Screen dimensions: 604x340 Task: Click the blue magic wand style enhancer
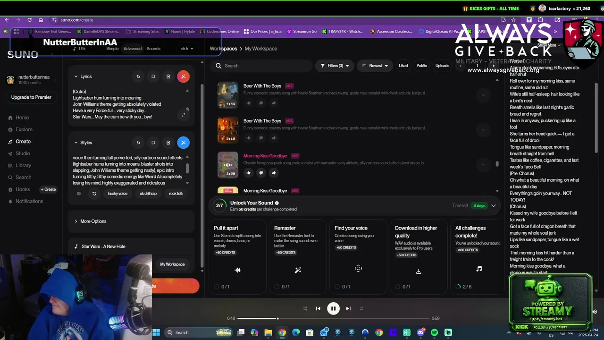(x=183, y=143)
